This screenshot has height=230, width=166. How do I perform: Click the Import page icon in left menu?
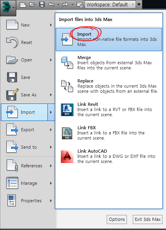point(12,112)
